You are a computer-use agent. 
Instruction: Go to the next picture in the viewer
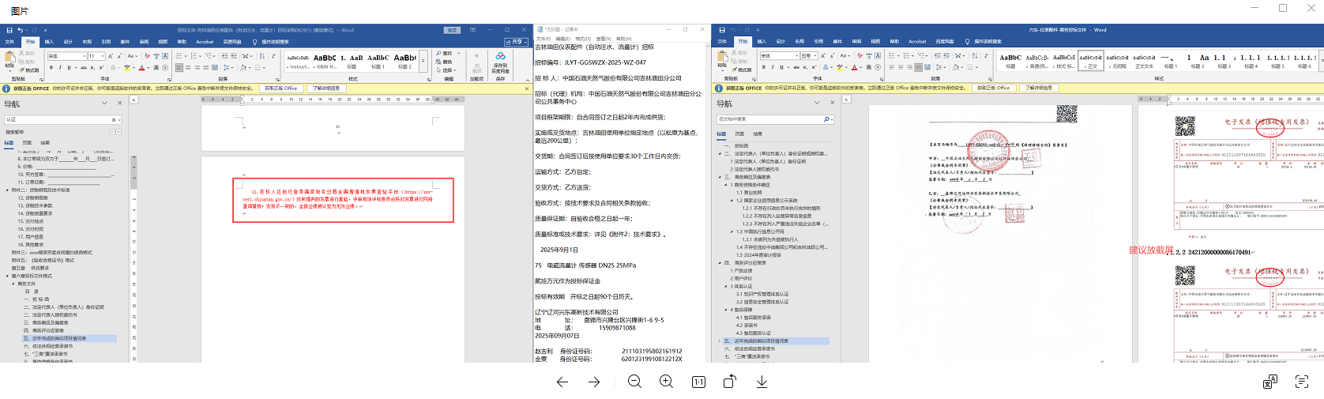tap(594, 382)
